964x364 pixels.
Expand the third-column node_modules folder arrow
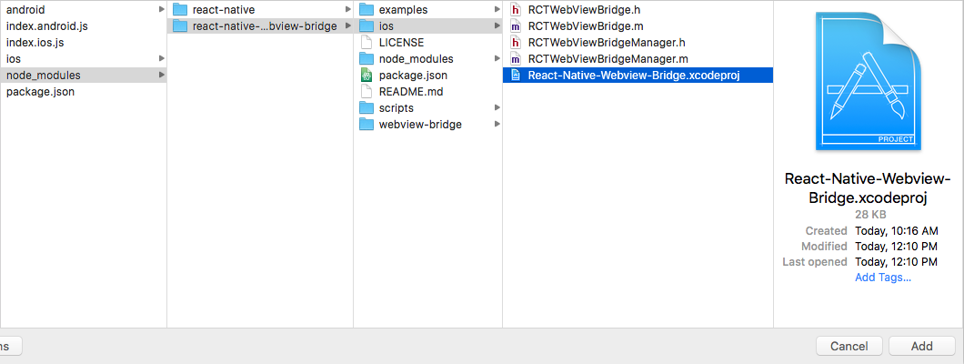497,59
